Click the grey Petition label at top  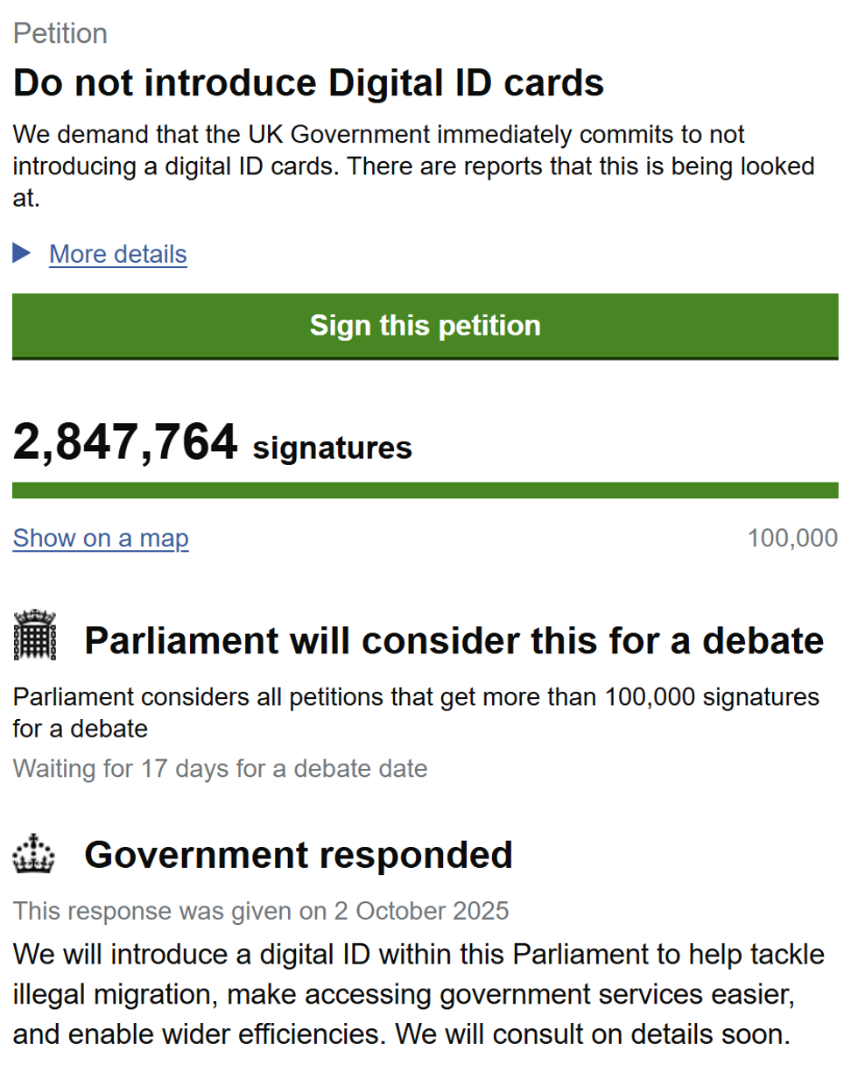point(60,33)
